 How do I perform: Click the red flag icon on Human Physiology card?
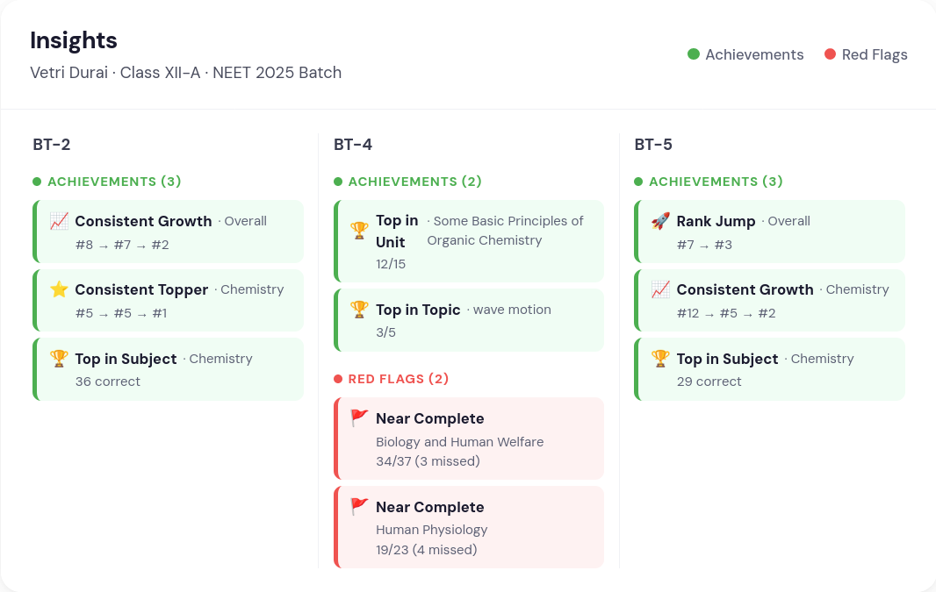(360, 506)
